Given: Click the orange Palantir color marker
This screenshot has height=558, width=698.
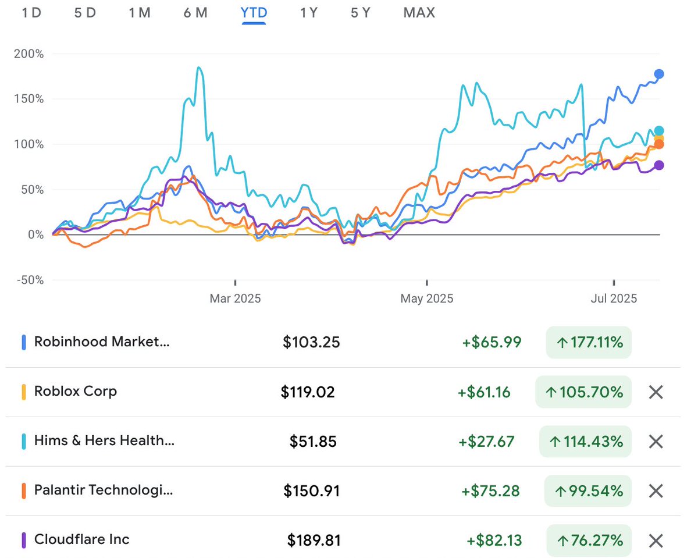Looking at the screenshot, I should [x=24, y=491].
